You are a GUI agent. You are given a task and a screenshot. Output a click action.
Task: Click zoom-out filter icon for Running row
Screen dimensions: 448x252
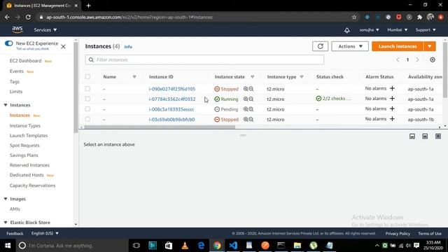[x=251, y=99]
